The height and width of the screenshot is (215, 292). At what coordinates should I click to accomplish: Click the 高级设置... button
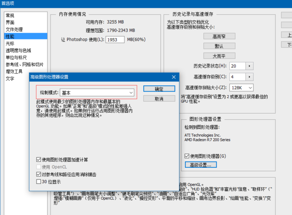click(x=201, y=165)
